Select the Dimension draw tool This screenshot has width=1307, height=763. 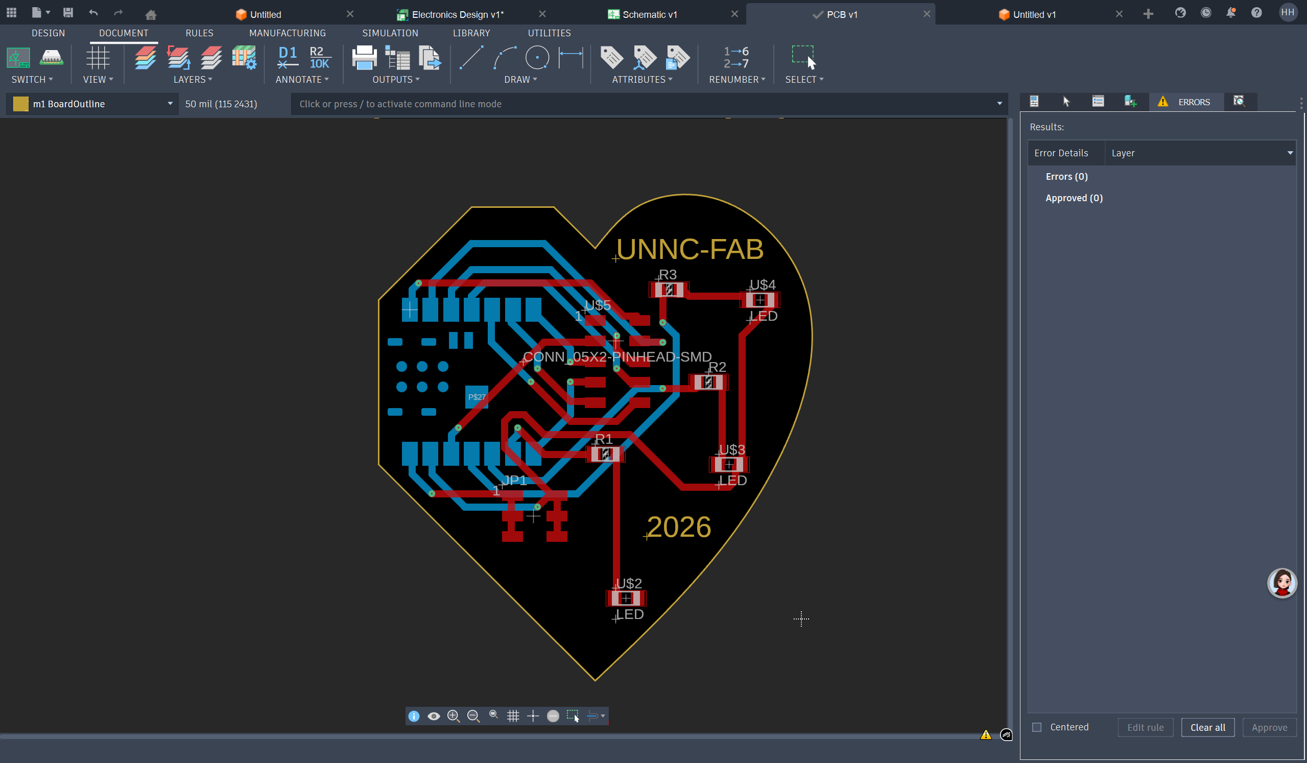pos(571,58)
